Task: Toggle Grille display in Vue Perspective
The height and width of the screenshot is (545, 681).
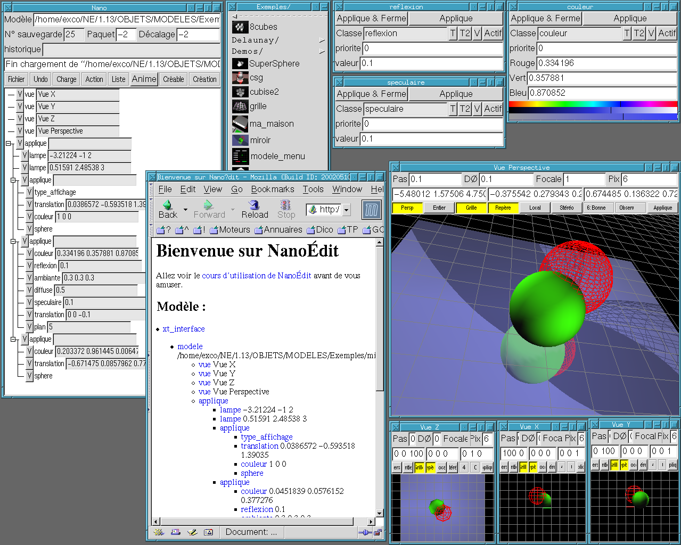Action: pos(471,208)
